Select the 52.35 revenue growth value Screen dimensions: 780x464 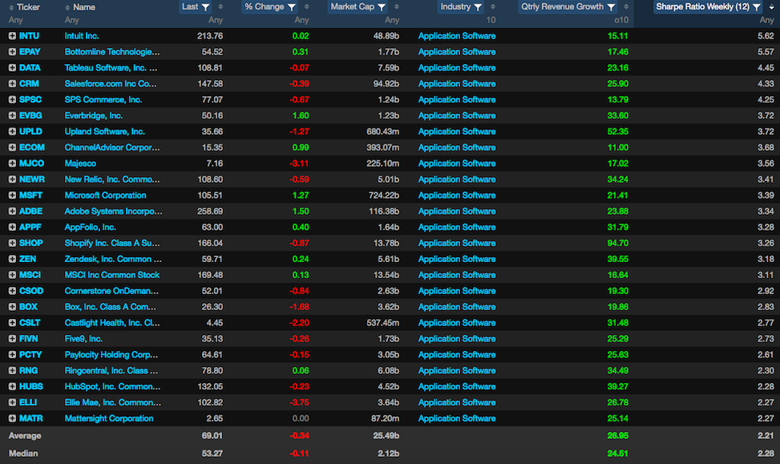[617, 131]
